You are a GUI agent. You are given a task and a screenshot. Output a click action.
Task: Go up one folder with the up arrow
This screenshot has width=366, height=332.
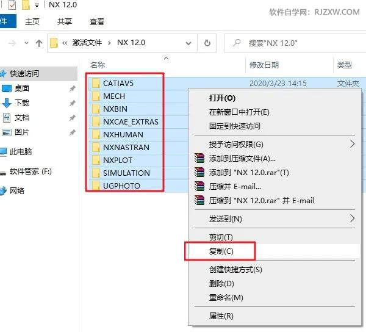39,43
